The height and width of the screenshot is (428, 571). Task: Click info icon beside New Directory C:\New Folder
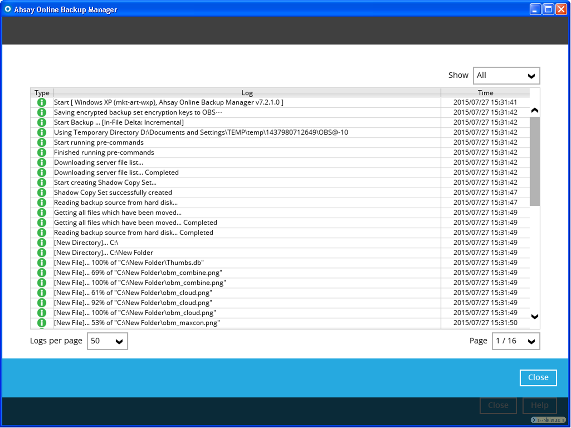(42, 253)
